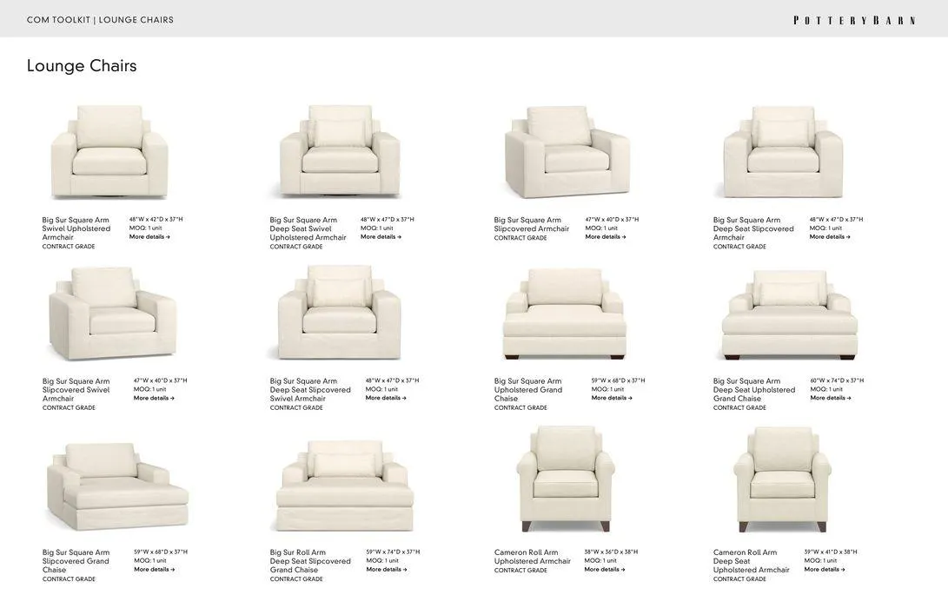Select the Big Sur Swivel Upholstered Armchair image
Screen dimensions: 948x608
(109, 152)
